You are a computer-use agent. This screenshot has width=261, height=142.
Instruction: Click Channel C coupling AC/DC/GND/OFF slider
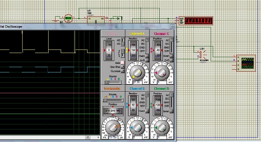tap(171, 45)
